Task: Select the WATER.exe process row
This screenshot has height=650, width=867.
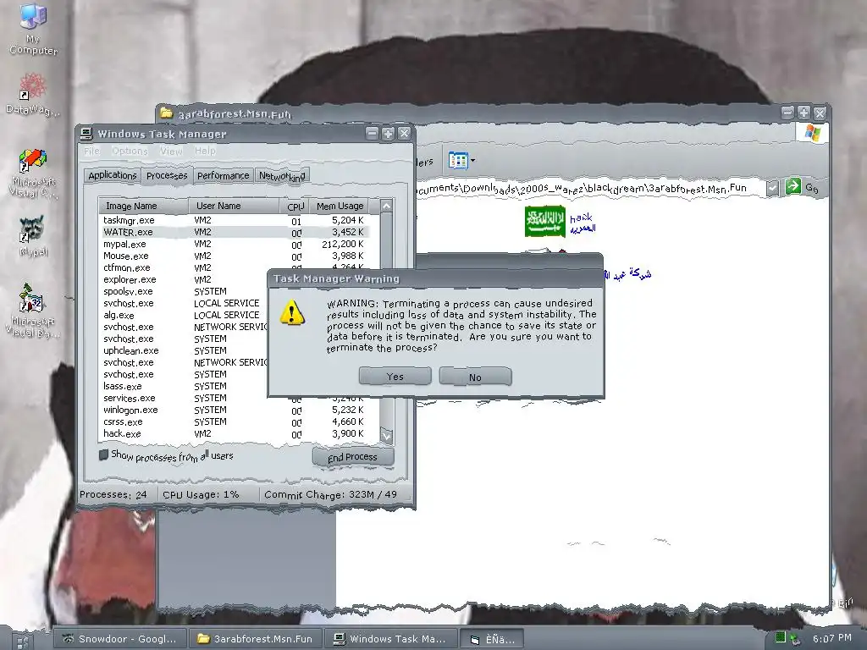Action: pyautogui.click(x=234, y=232)
